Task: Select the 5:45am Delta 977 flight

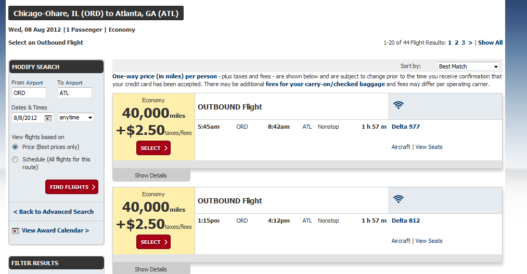Action: 153,148
